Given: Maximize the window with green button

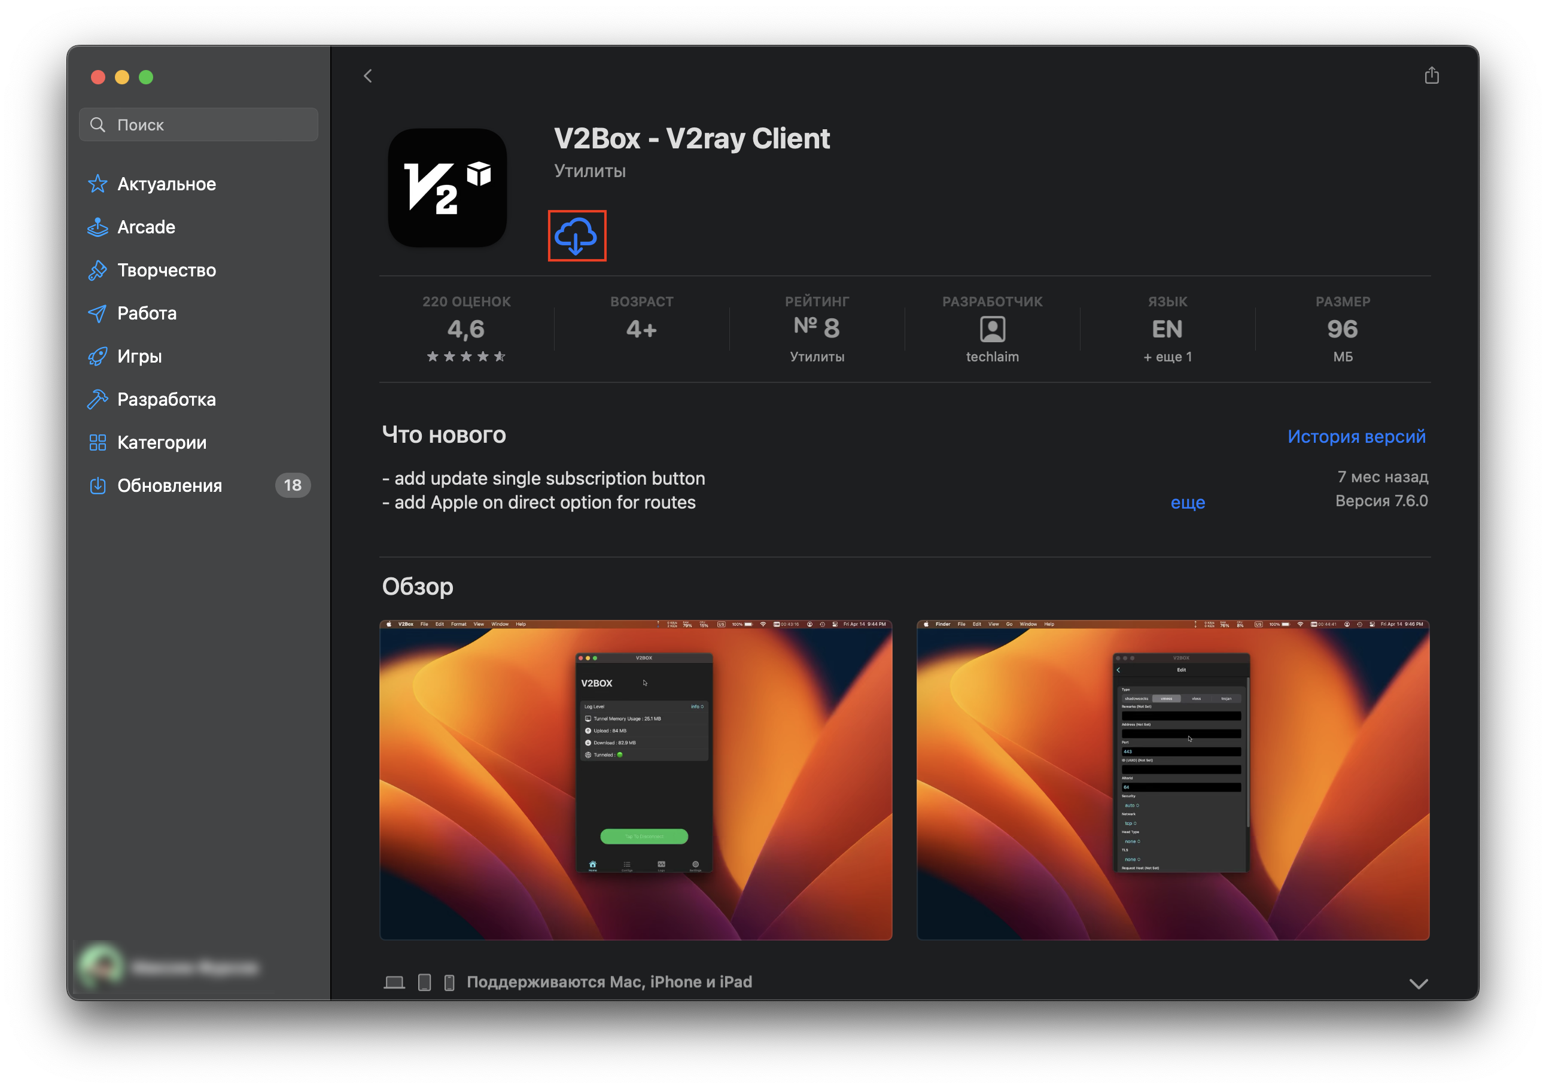Looking at the screenshot, I should tap(146, 77).
